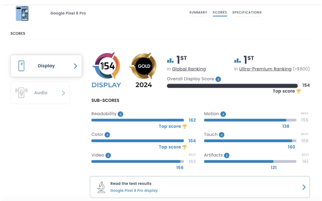Select the Display category card
Screen dimensions: 322x201
point(46,66)
